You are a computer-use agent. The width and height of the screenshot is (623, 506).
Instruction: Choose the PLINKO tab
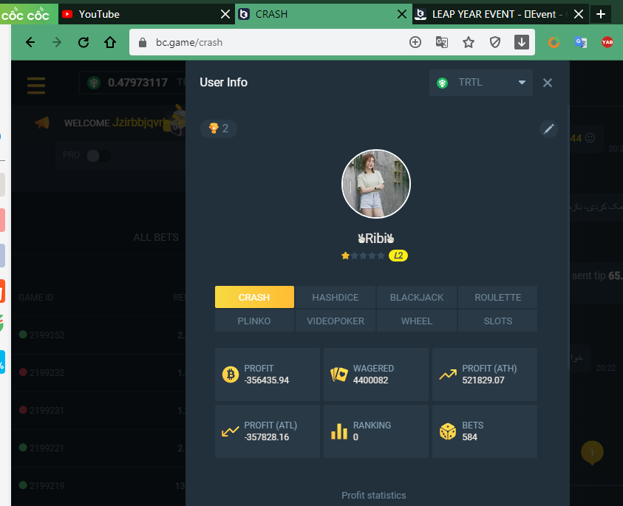point(254,321)
